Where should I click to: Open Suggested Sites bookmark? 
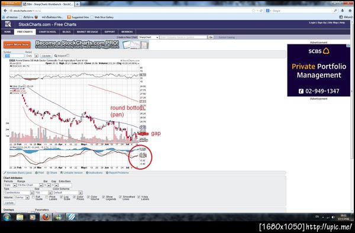[x=78, y=17]
